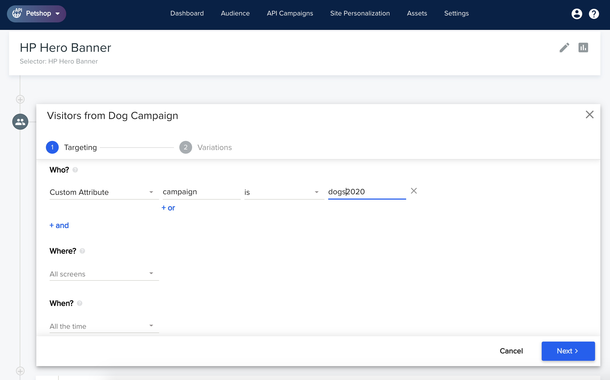The image size is (610, 380).
Task: Open Site Personalization menu
Action: pos(360,13)
